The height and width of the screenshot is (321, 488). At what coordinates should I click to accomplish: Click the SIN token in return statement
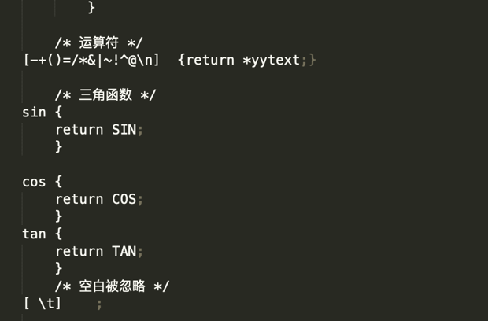pyautogui.click(x=124, y=130)
